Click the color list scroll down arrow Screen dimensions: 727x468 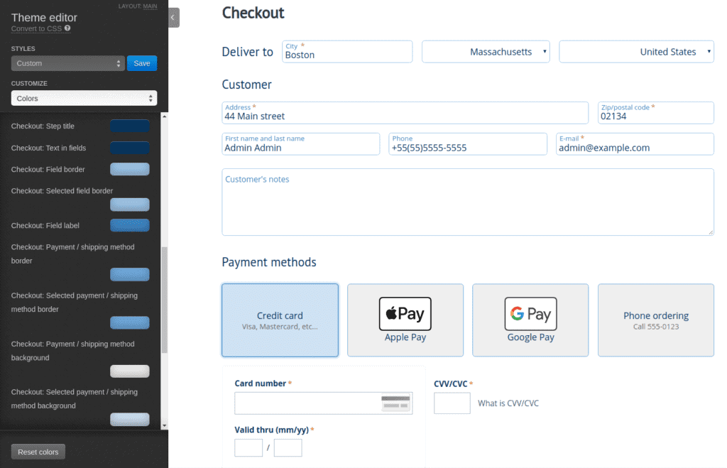click(164, 425)
